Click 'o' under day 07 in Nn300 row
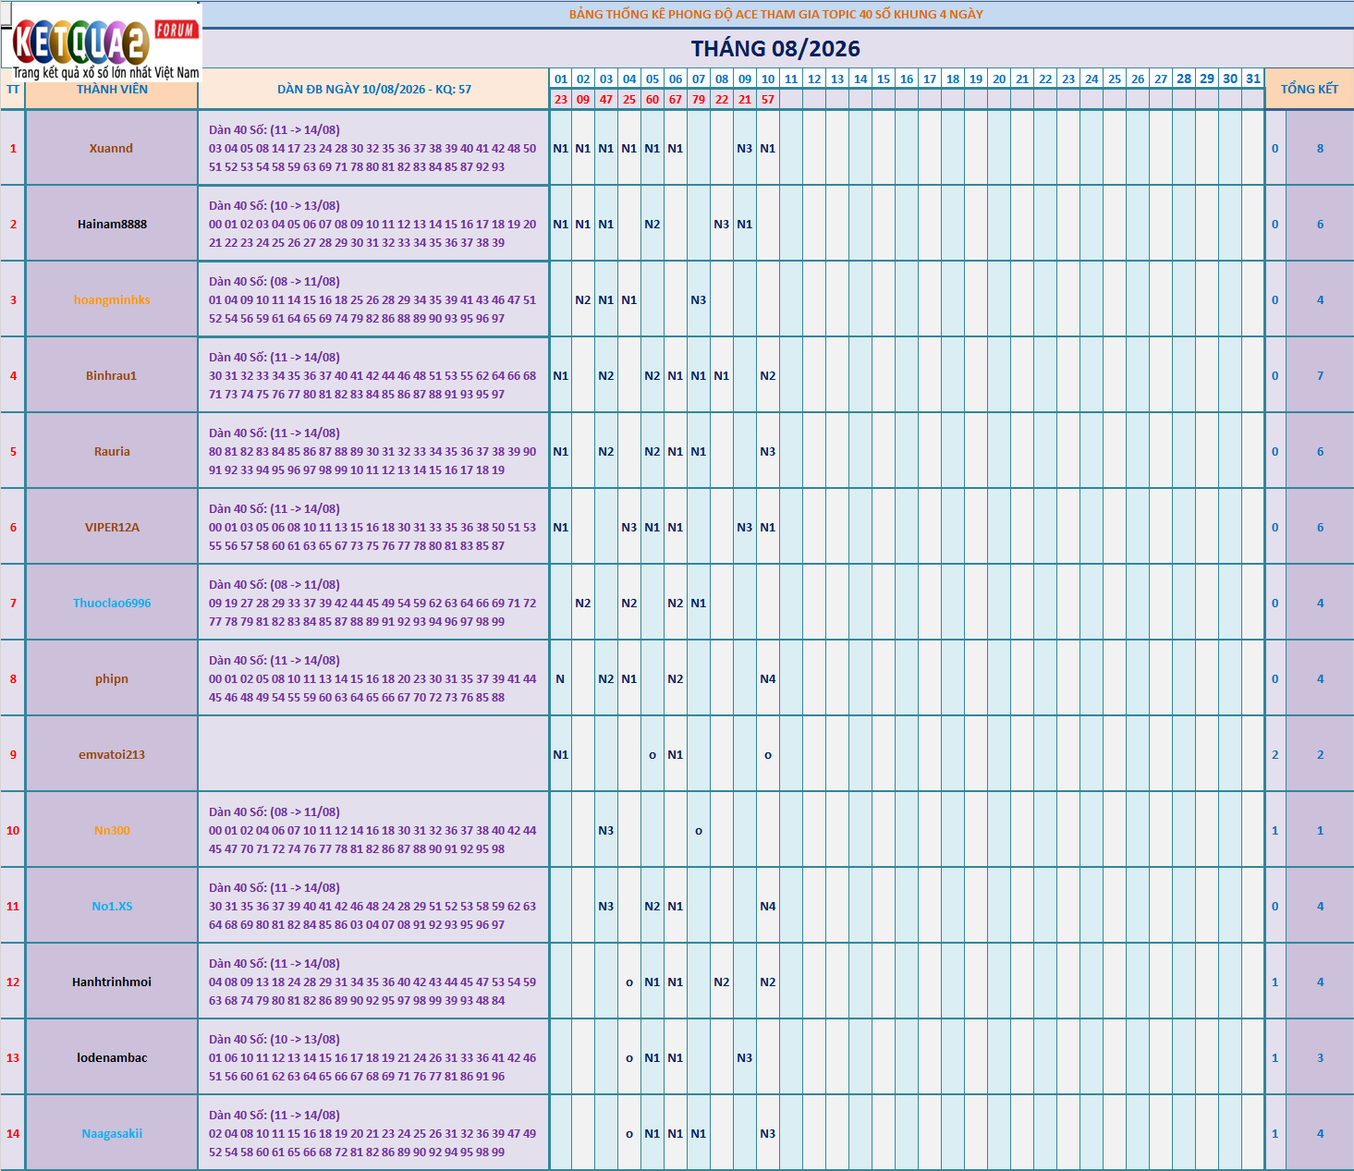This screenshot has height=1171, width=1354. [x=699, y=832]
